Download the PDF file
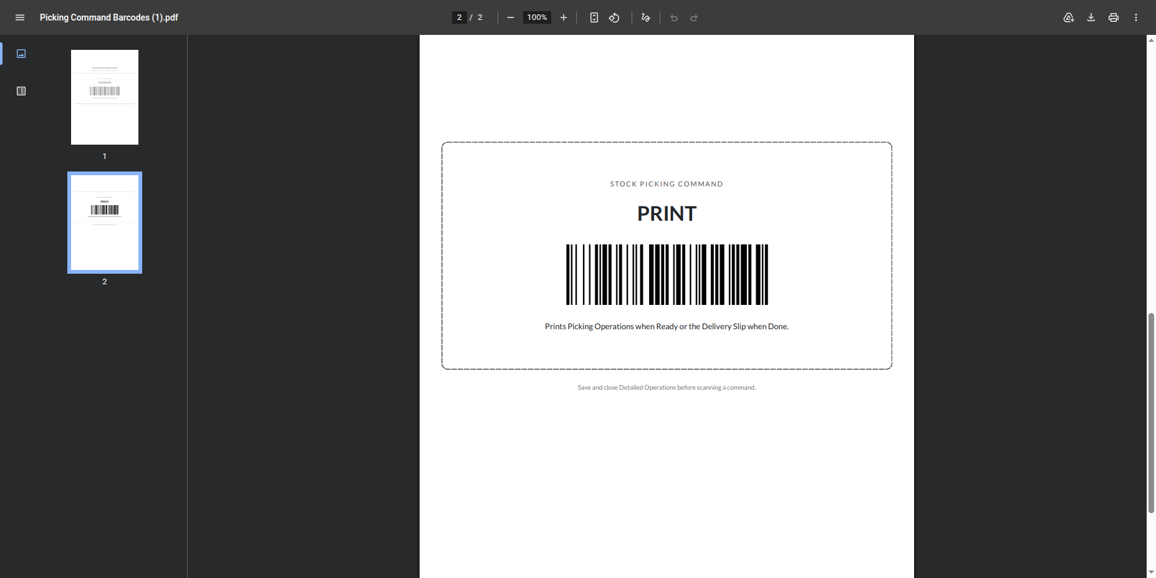Image resolution: width=1156 pixels, height=578 pixels. point(1091,17)
